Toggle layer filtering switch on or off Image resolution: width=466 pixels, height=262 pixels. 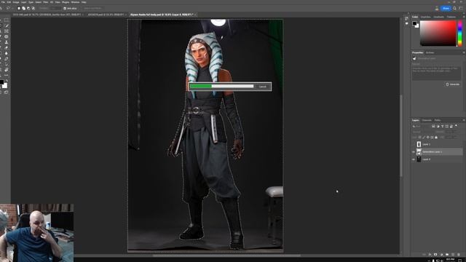point(457,126)
